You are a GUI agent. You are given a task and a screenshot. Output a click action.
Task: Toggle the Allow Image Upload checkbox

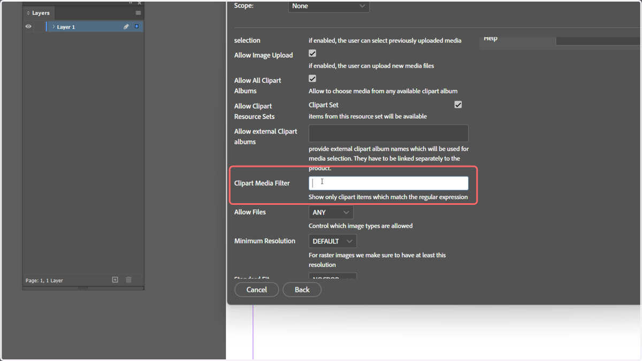pos(312,53)
